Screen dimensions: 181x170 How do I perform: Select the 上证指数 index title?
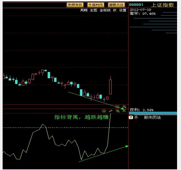click(x=163, y=5)
